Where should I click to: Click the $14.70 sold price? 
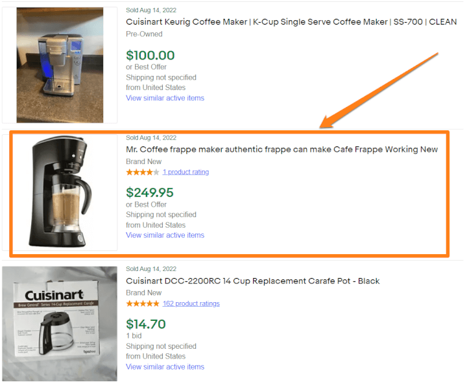145,324
